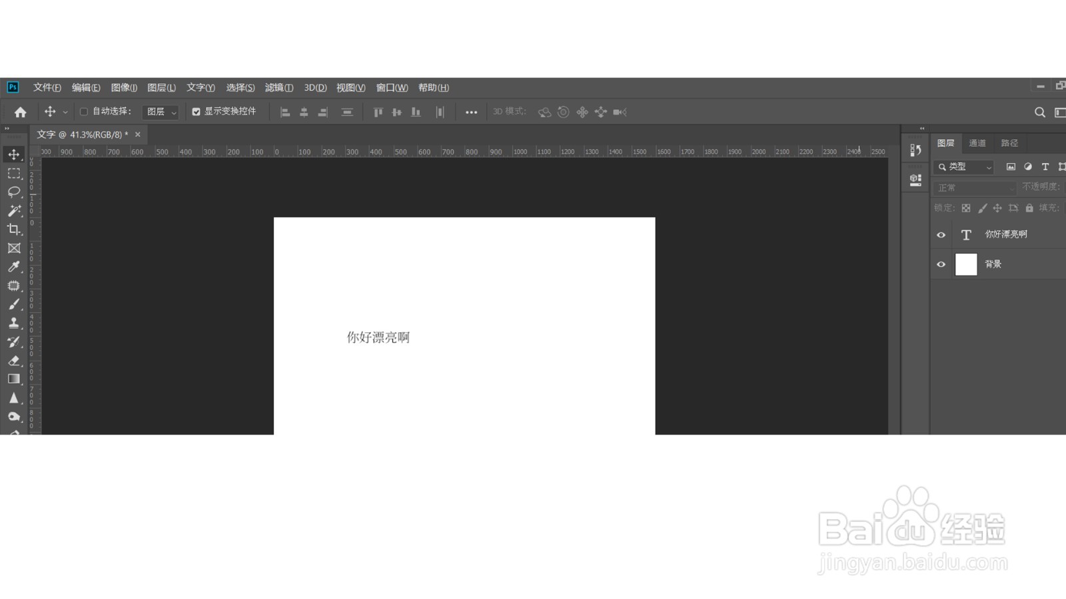
Task: Open the 滤镜(T) menu
Action: [x=279, y=88]
